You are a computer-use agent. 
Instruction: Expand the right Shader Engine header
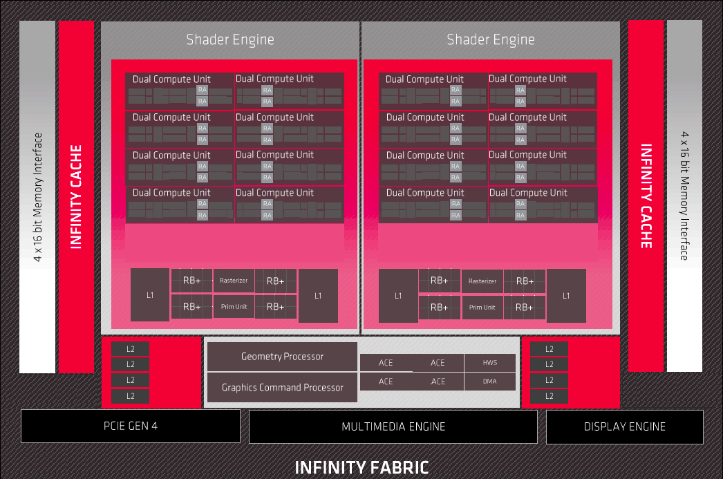click(491, 39)
